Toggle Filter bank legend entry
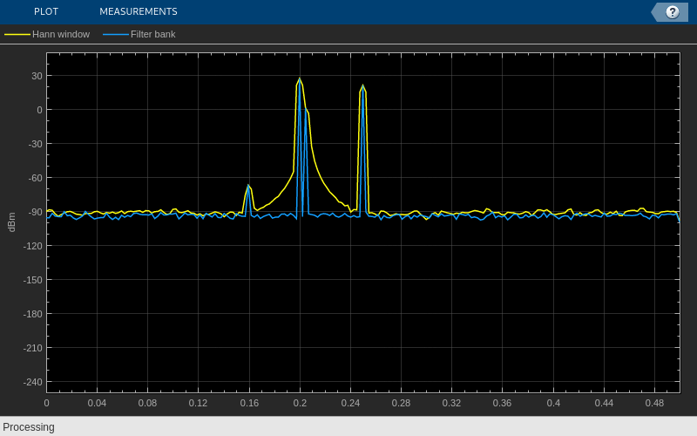The image size is (697, 436). (139, 34)
